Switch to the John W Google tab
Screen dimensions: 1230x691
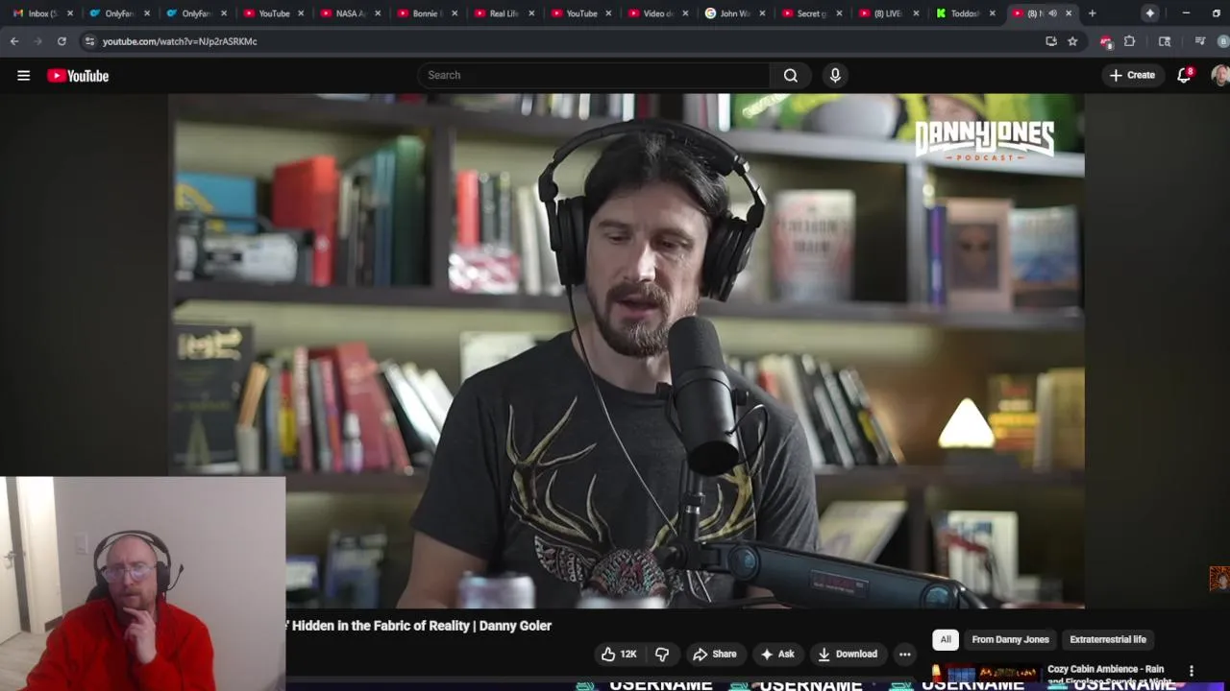734,13
